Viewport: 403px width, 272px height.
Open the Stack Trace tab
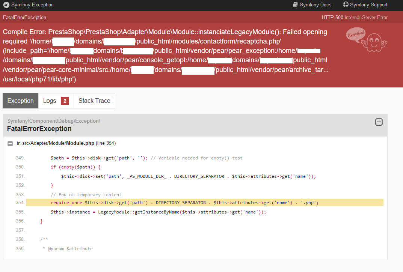[x=94, y=101]
